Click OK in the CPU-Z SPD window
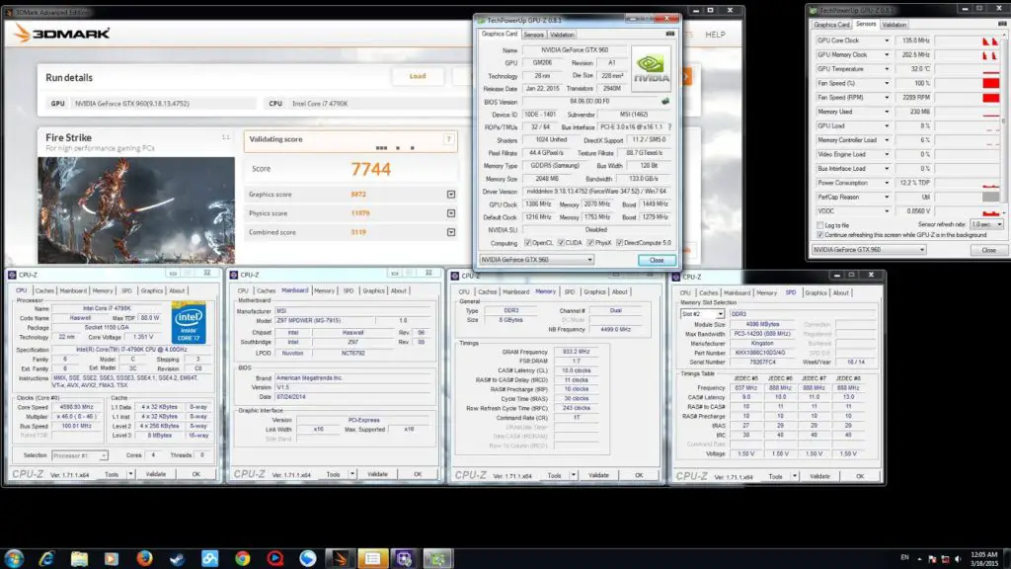This screenshot has width=1011, height=569. tap(860, 476)
